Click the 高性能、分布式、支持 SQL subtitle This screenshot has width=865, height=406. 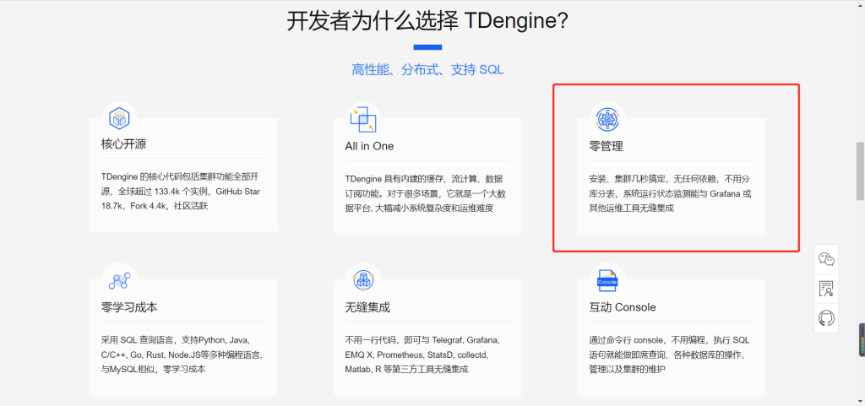click(427, 70)
